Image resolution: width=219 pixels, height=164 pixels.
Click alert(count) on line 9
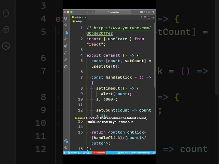[115, 94]
